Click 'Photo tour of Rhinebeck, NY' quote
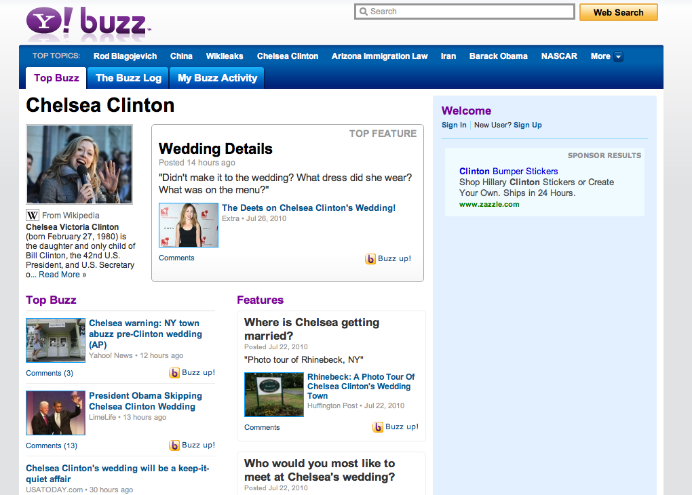This screenshot has width=692, height=495. [304, 359]
